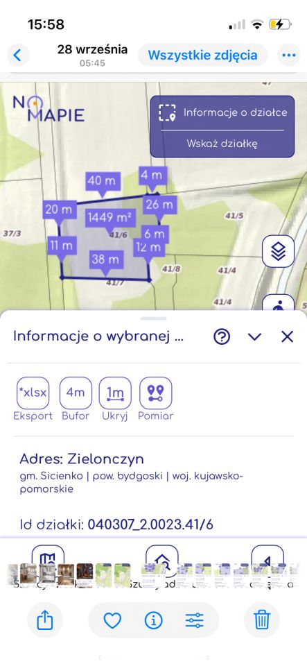307x666 pixels.
Task: Open photo edit adjustments sliders icon
Action: pyautogui.click(x=194, y=621)
